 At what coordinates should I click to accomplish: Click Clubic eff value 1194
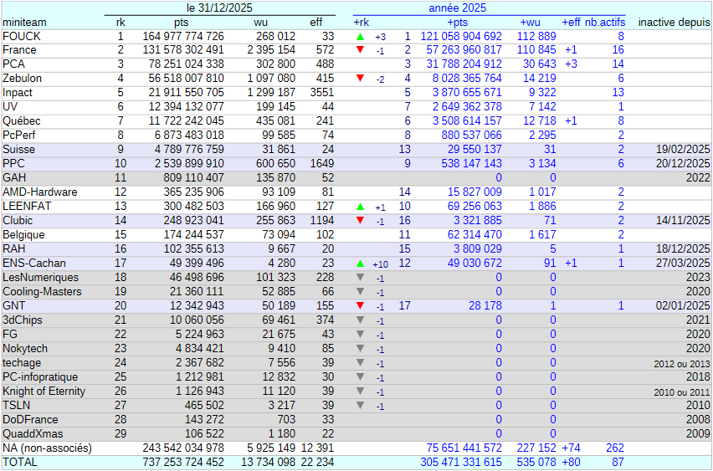(322, 221)
